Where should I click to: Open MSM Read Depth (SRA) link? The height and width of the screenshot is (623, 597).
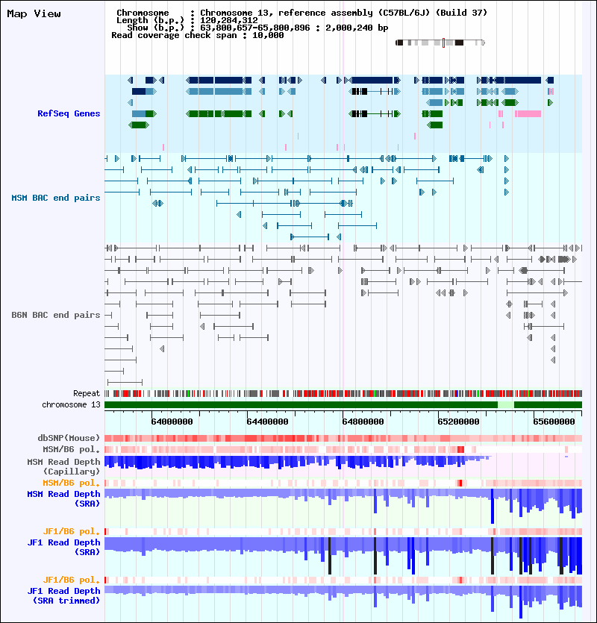pyautogui.click(x=63, y=498)
